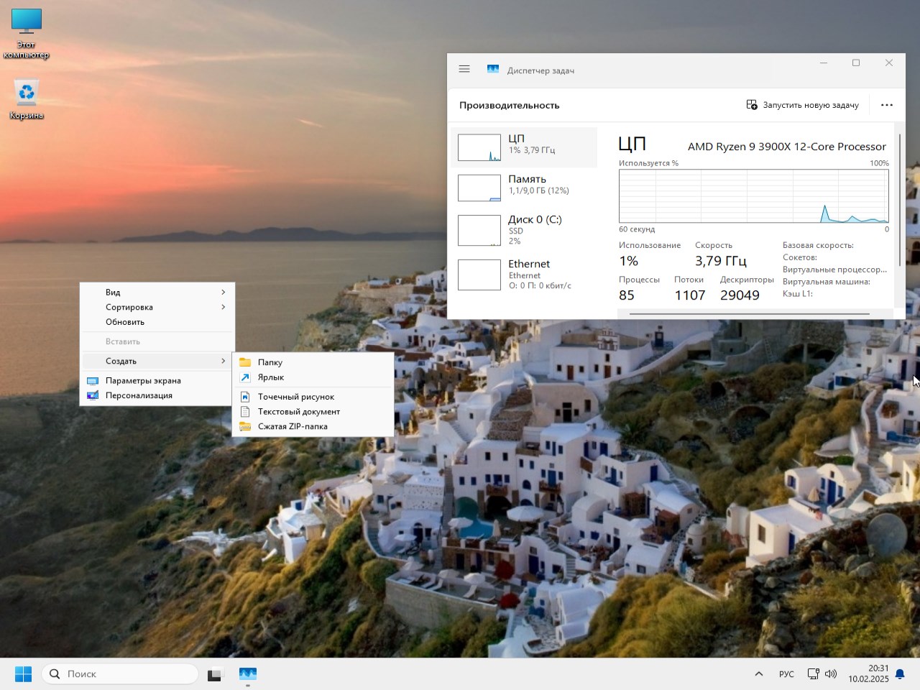Select the Память mini graph thumbnail
This screenshot has width=920, height=690.
[479, 188]
